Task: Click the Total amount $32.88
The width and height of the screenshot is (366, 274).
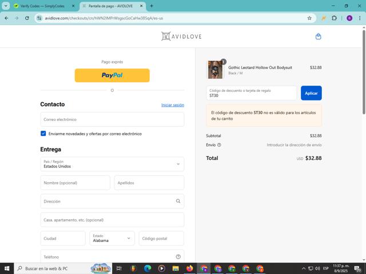Action: point(313,158)
